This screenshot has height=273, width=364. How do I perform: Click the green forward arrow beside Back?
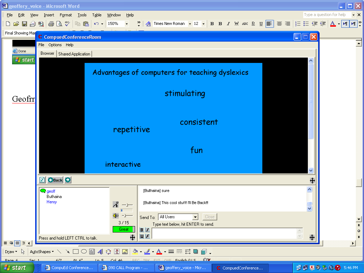coord(68,180)
